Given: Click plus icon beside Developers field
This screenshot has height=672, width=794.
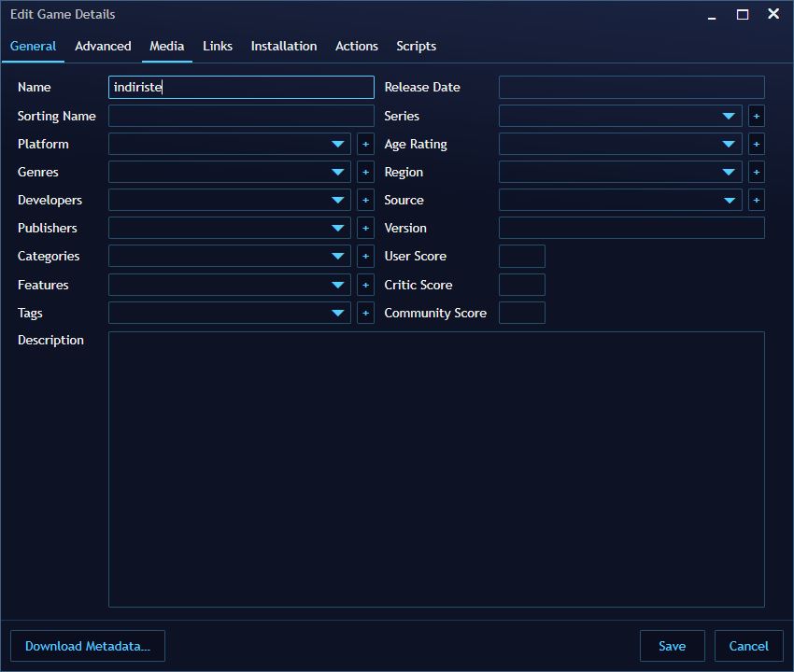Looking at the screenshot, I should coord(365,200).
